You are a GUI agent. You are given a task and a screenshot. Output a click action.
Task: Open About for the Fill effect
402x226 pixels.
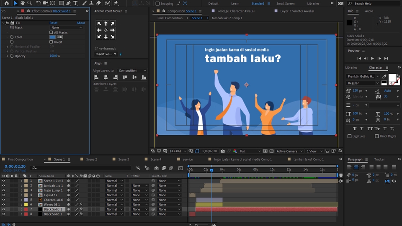pos(80,23)
